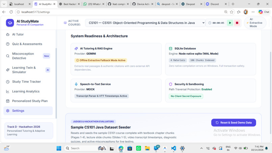
Task: Open Microsoft Edge from the taskbar
Action: click(121, 148)
